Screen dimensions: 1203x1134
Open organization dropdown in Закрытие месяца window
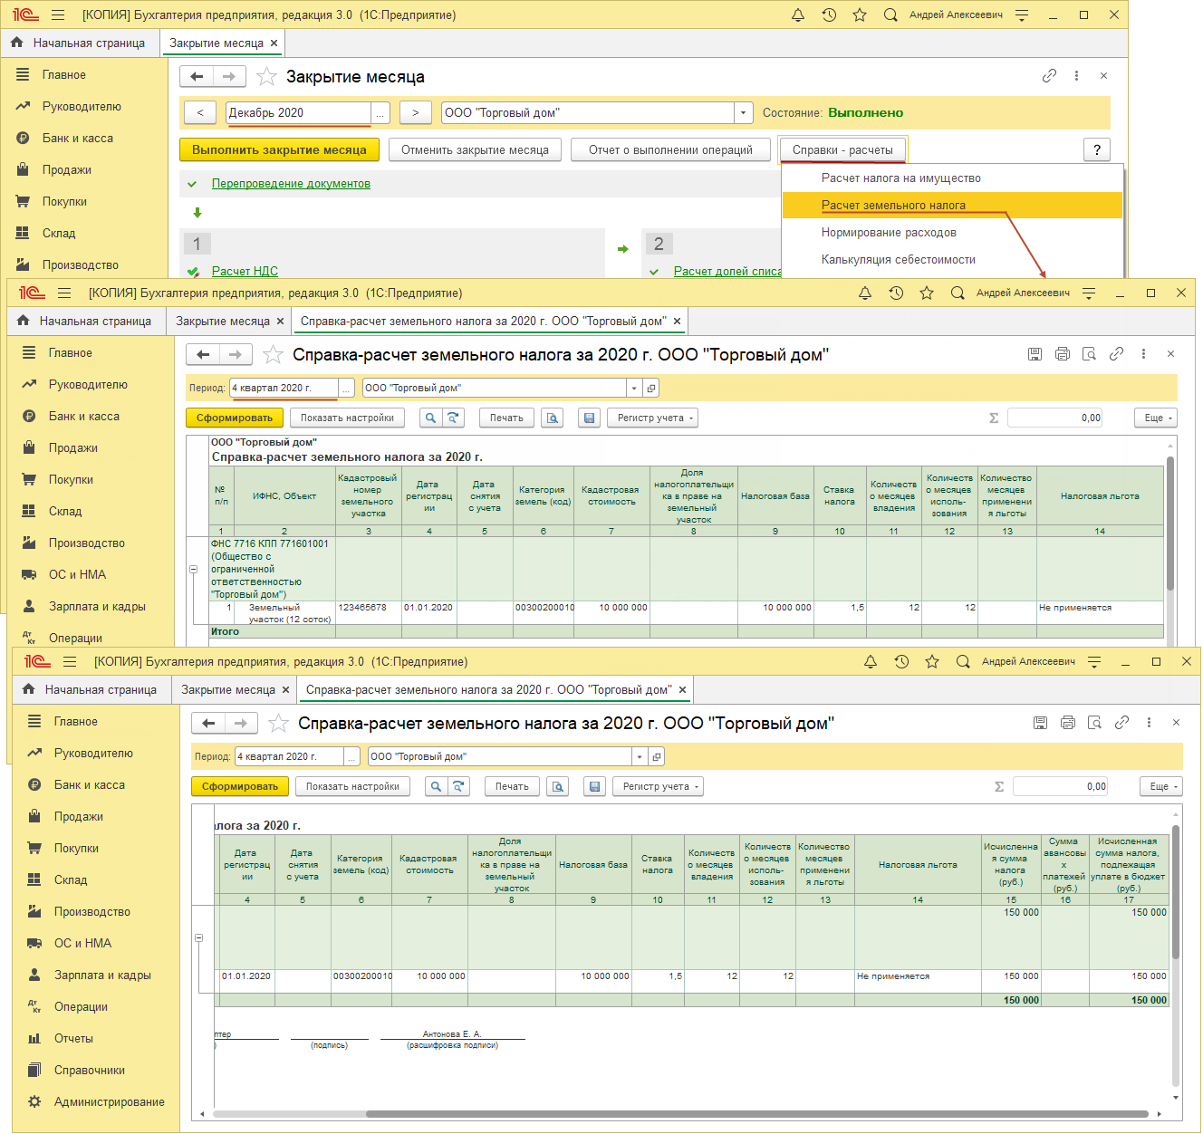point(744,112)
